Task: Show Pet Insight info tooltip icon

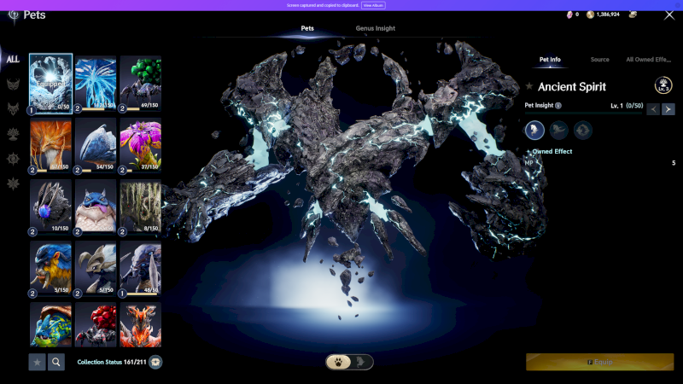Action: click(558, 105)
